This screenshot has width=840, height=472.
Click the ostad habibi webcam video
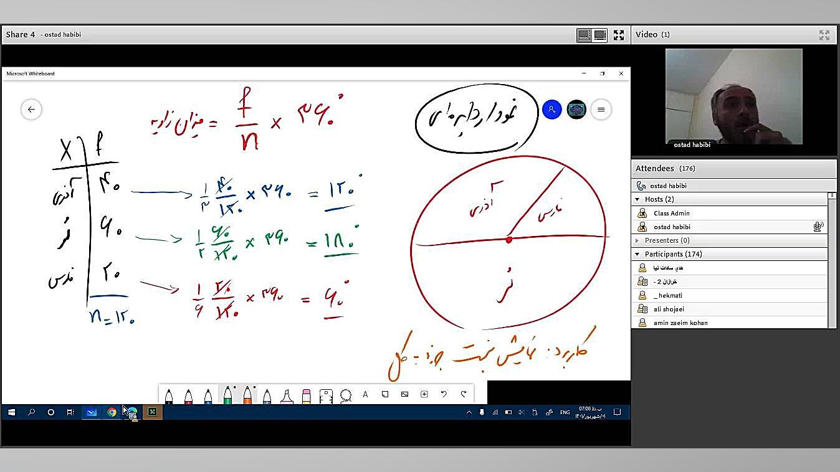734,97
